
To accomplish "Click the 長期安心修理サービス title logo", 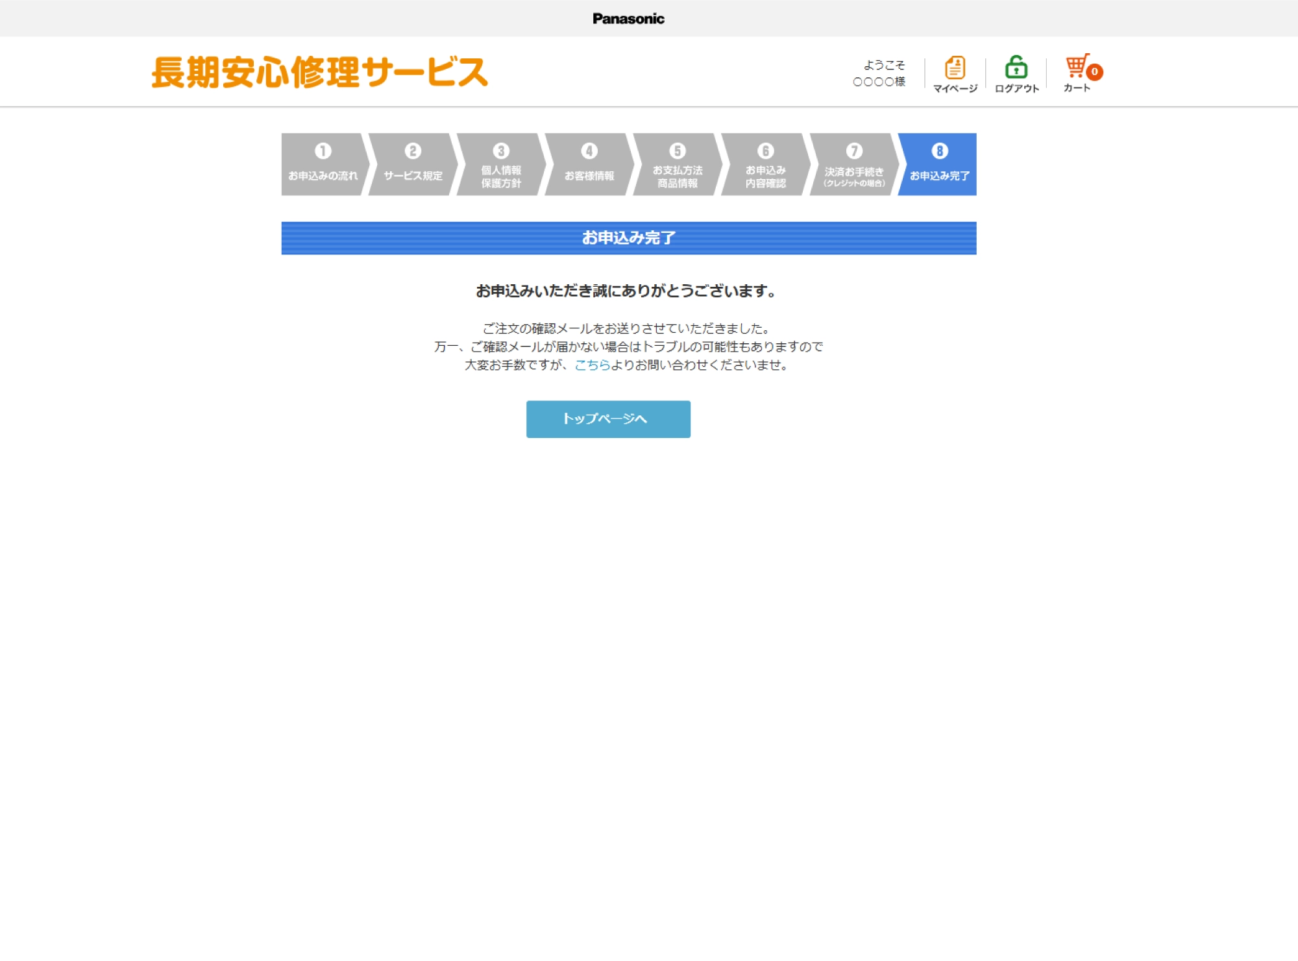I will tap(319, 72).
